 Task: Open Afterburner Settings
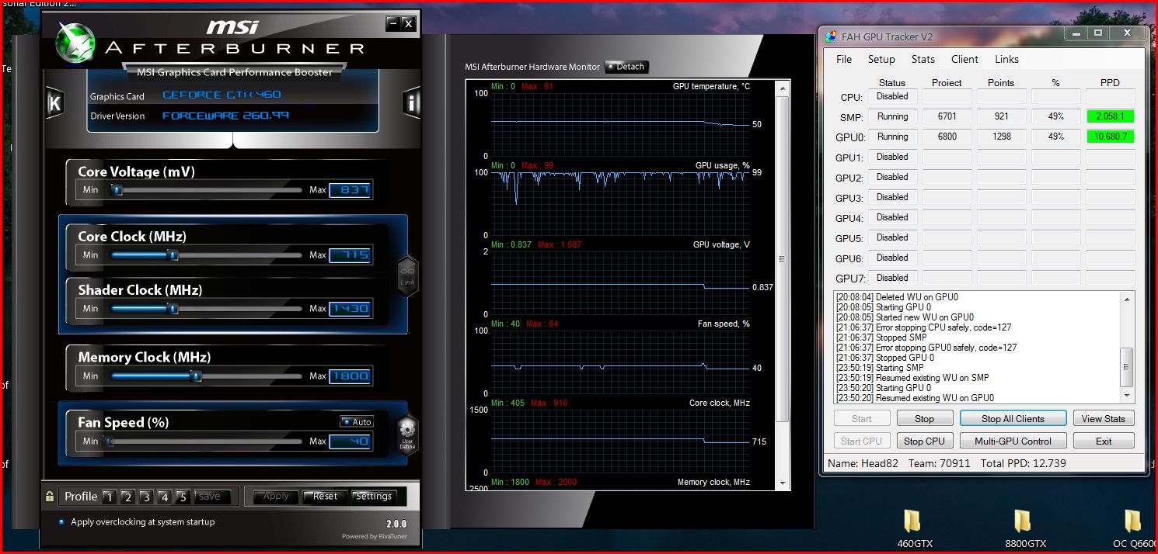point(374,497)
